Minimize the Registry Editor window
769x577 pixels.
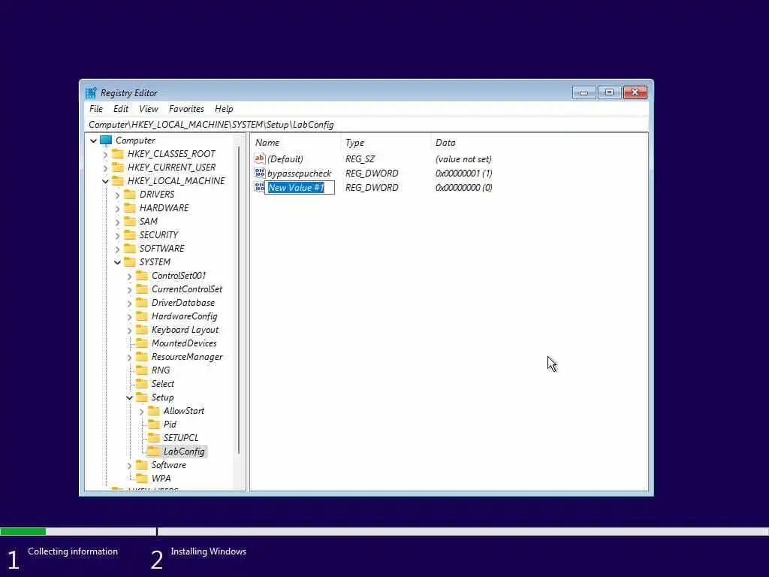[x=584, y=92]
